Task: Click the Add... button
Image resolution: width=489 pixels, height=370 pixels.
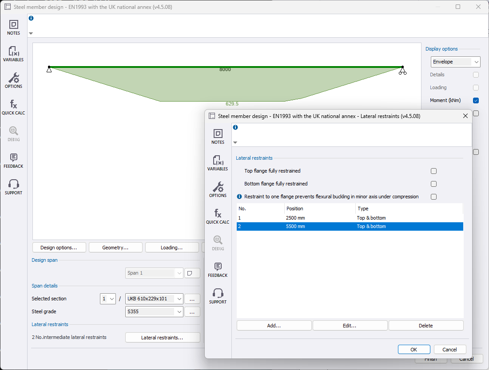Action: coord(274,326)
